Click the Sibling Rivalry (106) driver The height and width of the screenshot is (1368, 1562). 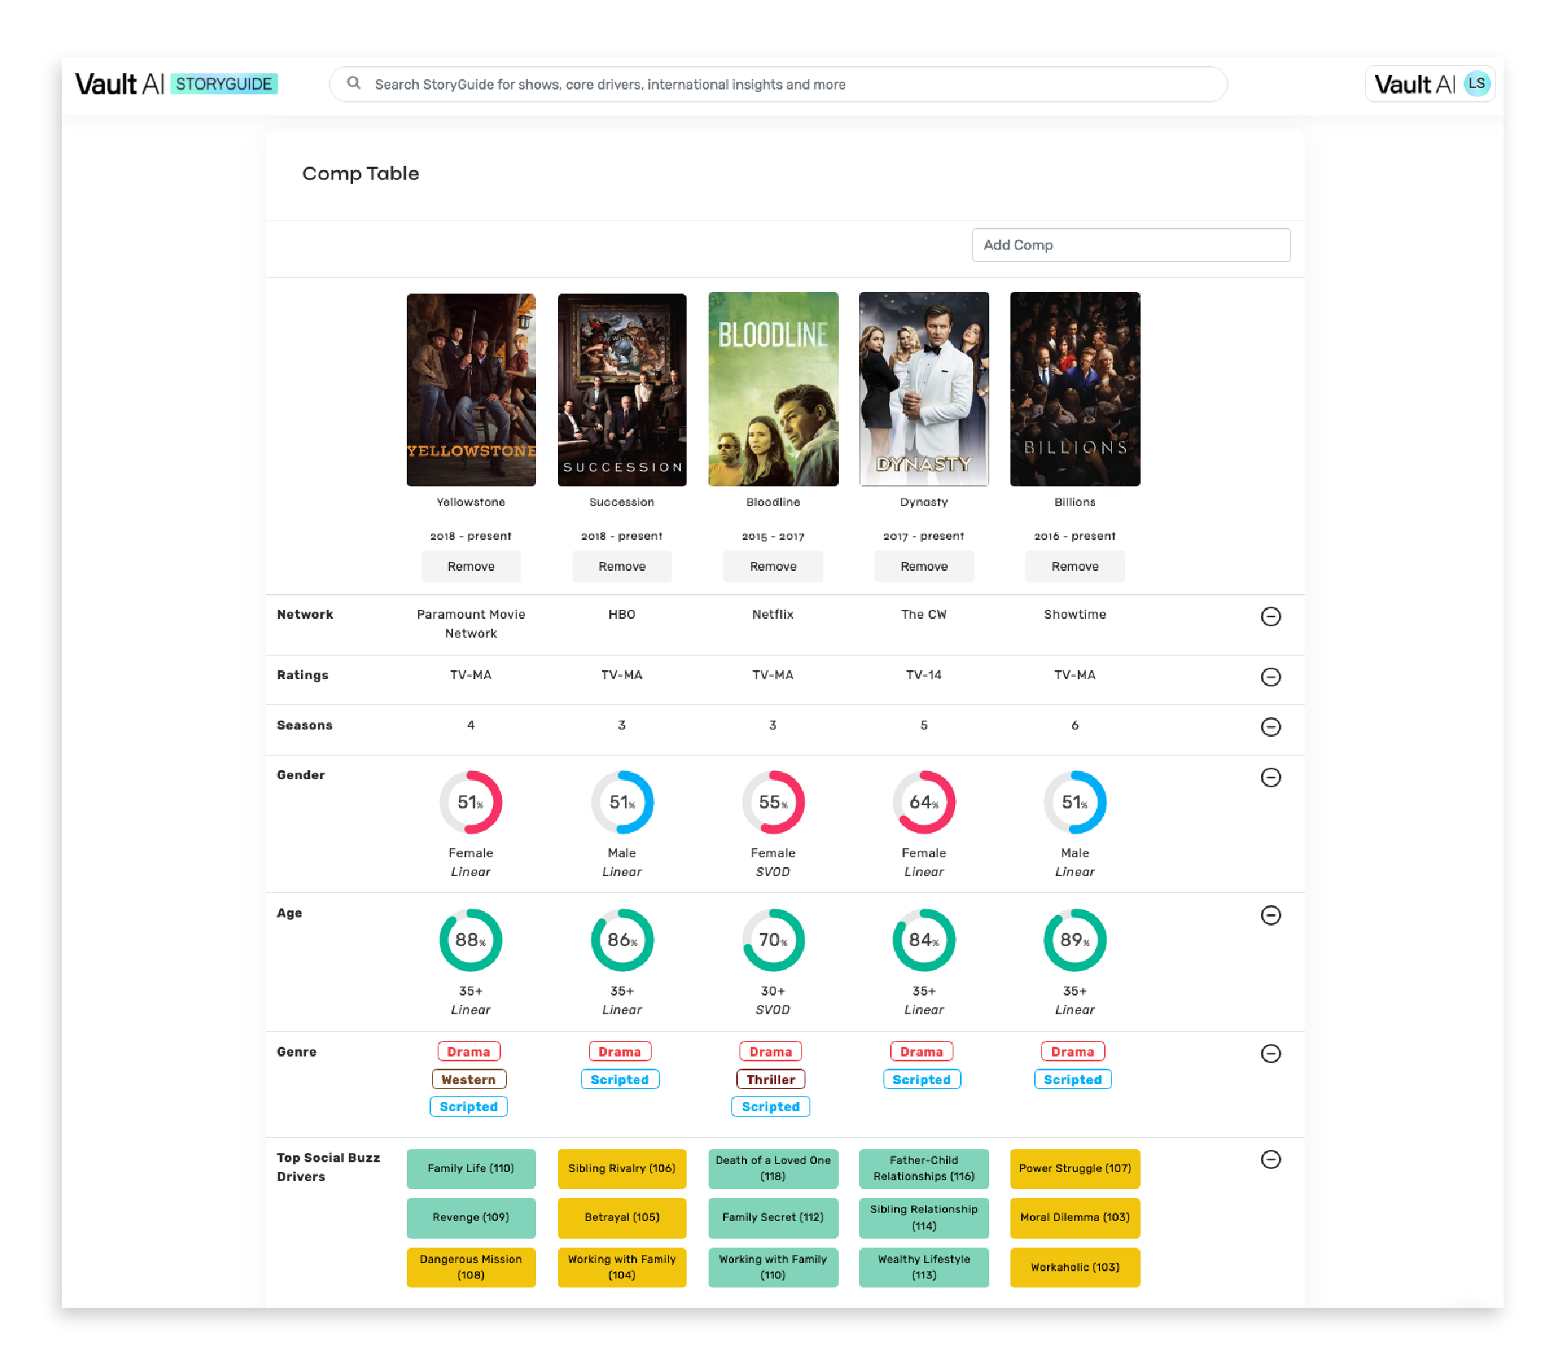point(622,1169)
